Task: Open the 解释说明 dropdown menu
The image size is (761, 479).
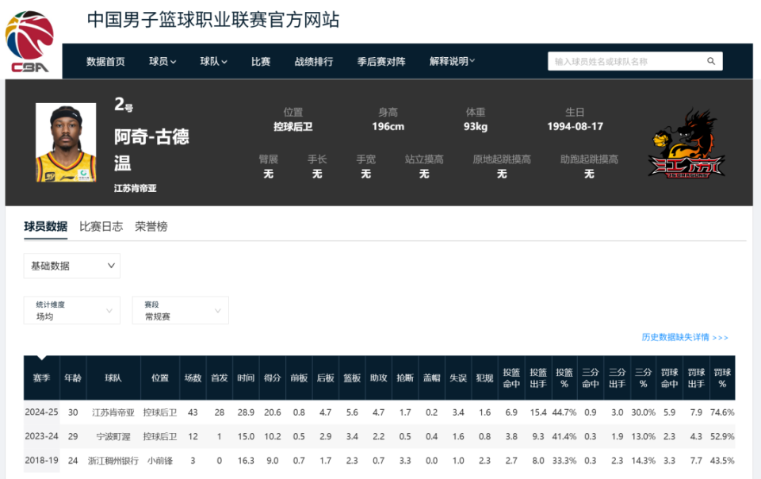Action: (x=450, y=61)
